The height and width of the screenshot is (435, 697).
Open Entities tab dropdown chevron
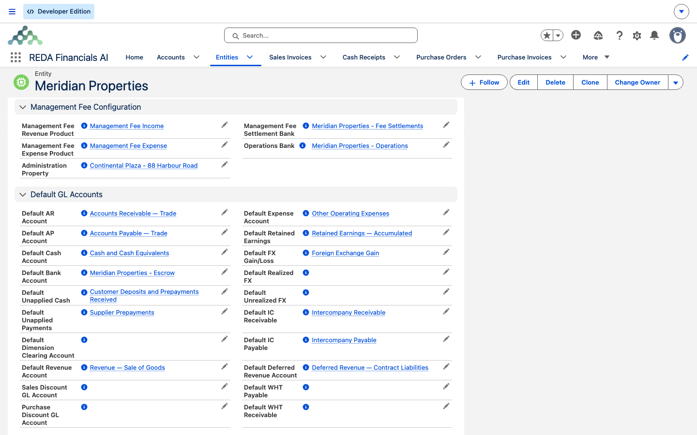point(250,57)
